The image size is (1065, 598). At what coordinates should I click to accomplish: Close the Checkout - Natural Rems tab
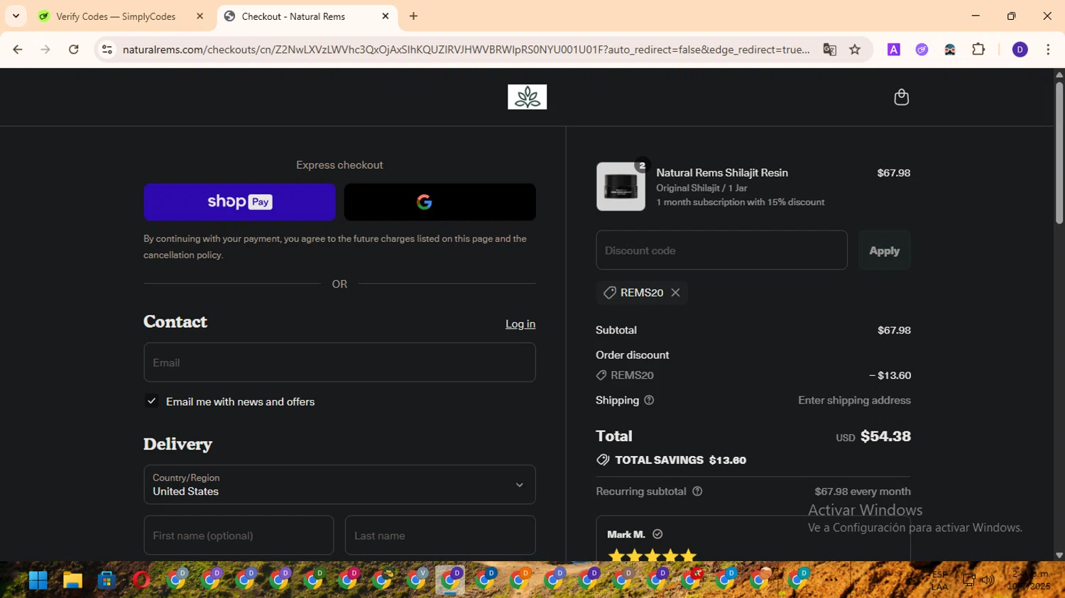click(386, 16)
